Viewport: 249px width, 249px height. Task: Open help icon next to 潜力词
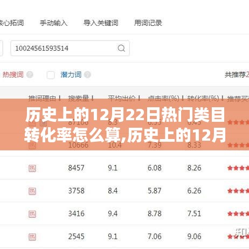87,74
